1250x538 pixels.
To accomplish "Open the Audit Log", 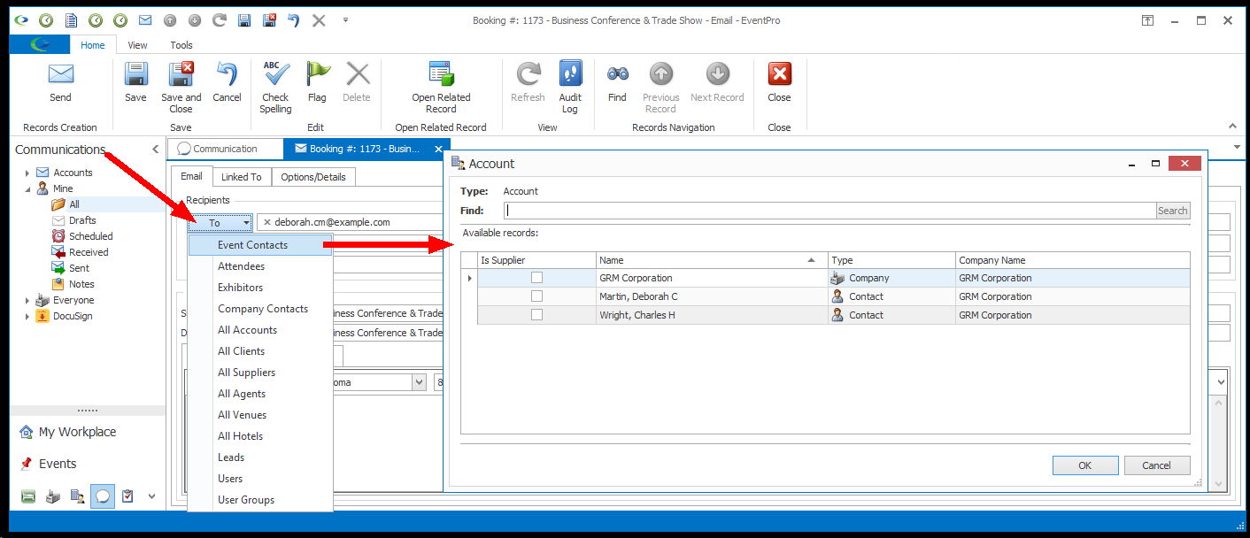I will tap(570, 88).
